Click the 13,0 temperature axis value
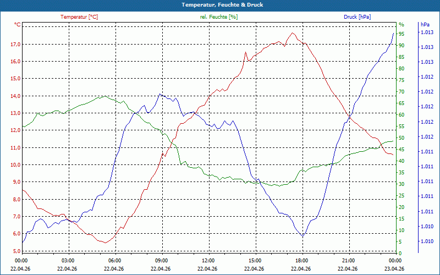The image size is (440, 275). pos(15,113)
